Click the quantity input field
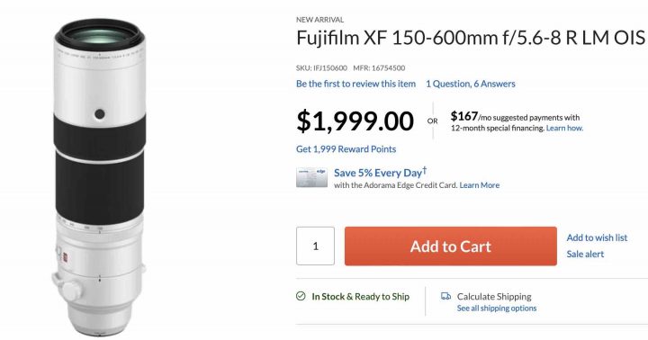Screen dimensions: 648x340 [x=315, y=246]
